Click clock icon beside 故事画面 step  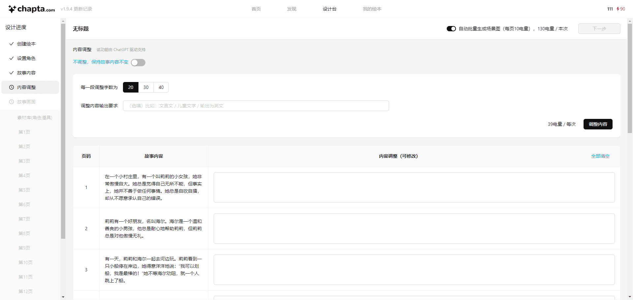(12, 102)
